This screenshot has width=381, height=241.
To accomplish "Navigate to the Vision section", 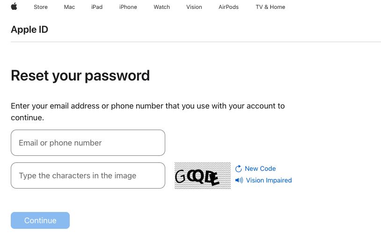I will (194, 7).
